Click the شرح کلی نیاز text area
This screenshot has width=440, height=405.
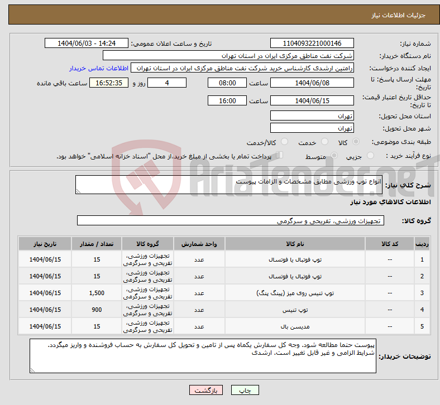pos(229,185)
